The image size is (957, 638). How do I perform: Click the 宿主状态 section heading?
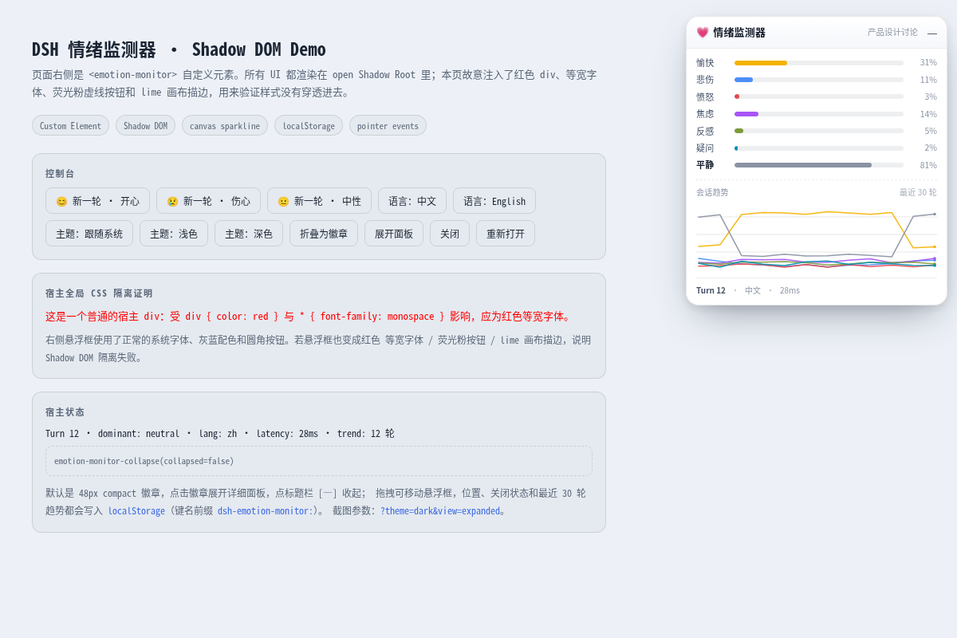(x=65, y=412)
